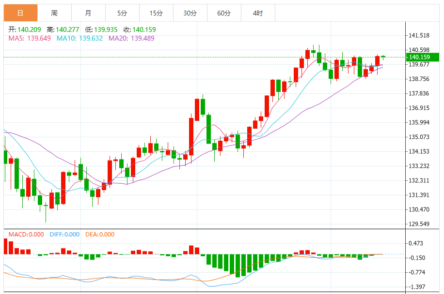Switch to the 4时 four-hour tab
444x294 pixels.
(258, 13)
